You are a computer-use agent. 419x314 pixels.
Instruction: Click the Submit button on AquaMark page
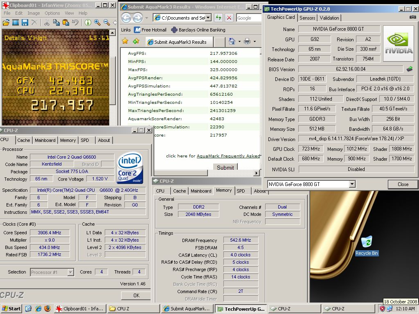pos(225,167)
